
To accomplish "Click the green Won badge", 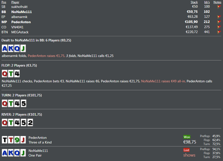I will click(187, 137).
